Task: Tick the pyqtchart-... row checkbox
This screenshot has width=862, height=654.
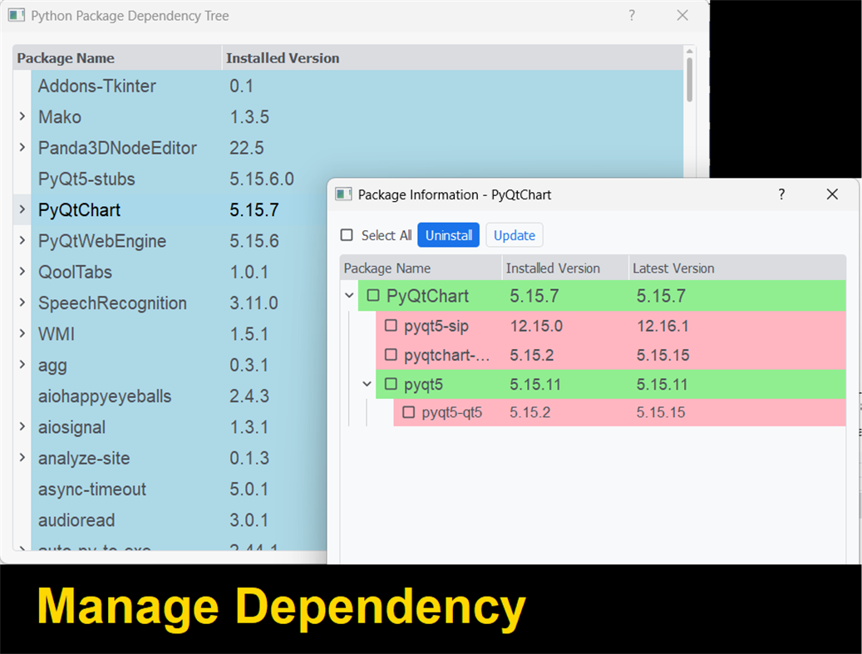Action: (x=391, y=355)
